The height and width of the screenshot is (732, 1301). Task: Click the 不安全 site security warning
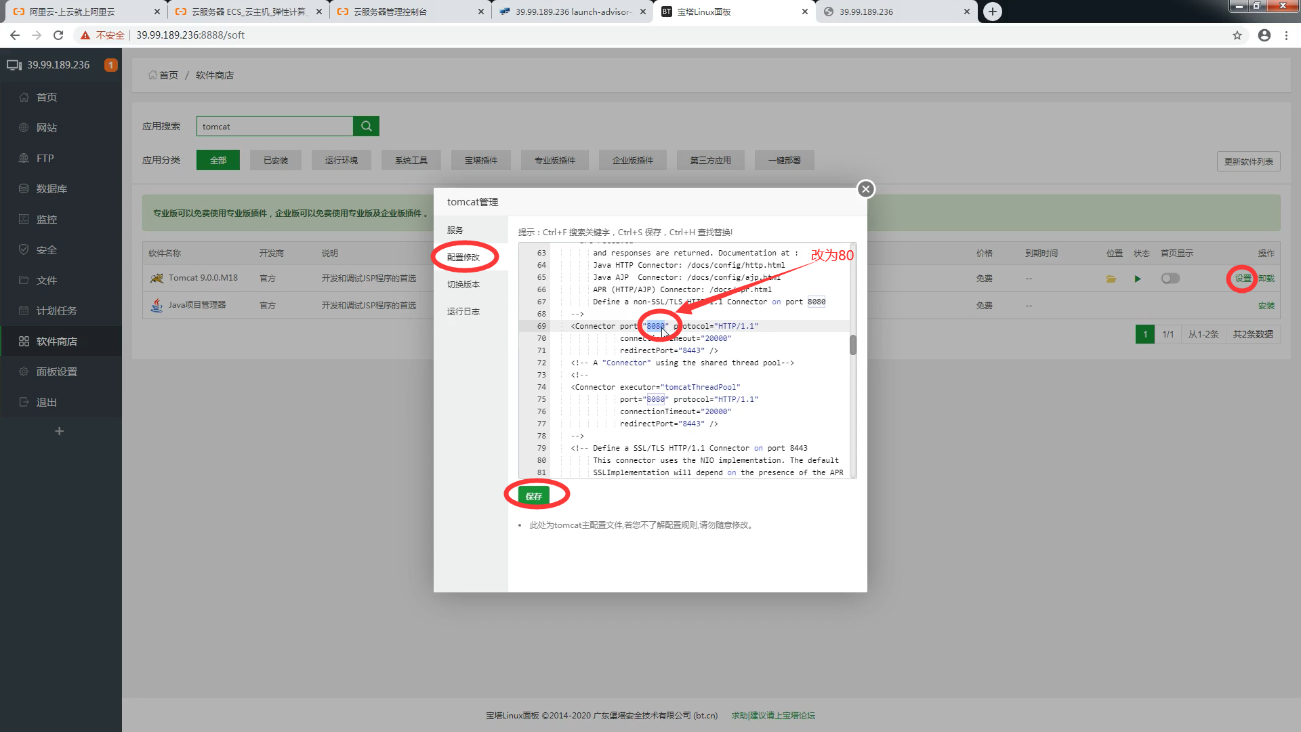click(x=102, y=35)
